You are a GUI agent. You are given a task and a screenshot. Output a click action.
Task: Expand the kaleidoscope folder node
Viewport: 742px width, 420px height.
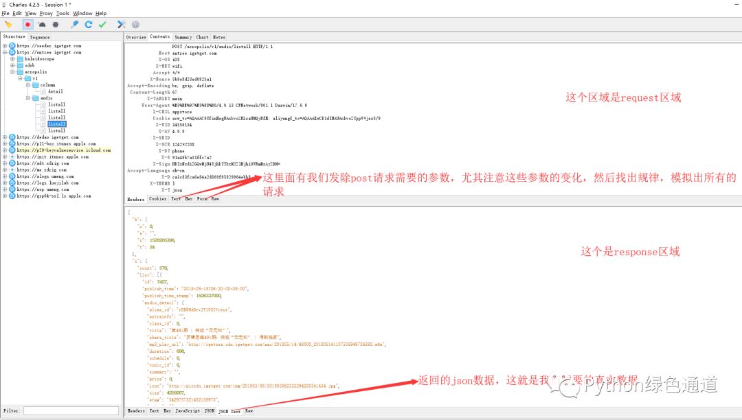tap(12, 59)
